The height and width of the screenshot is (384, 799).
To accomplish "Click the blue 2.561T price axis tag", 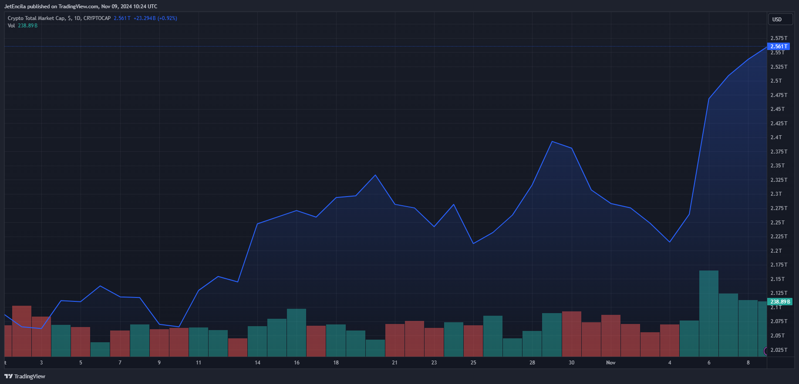I will tap(778, 47).
